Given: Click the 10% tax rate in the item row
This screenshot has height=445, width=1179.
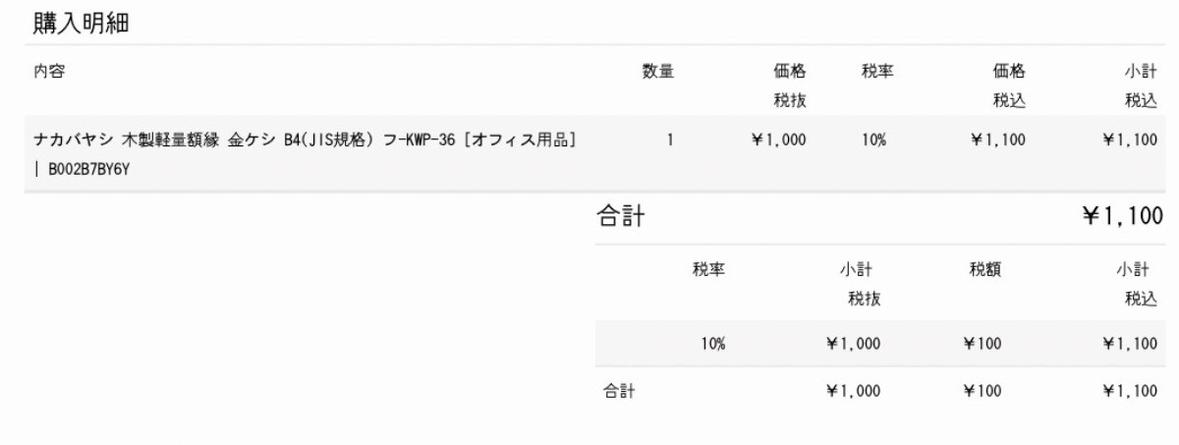Looking at the screenshot, I should [872, 140].
